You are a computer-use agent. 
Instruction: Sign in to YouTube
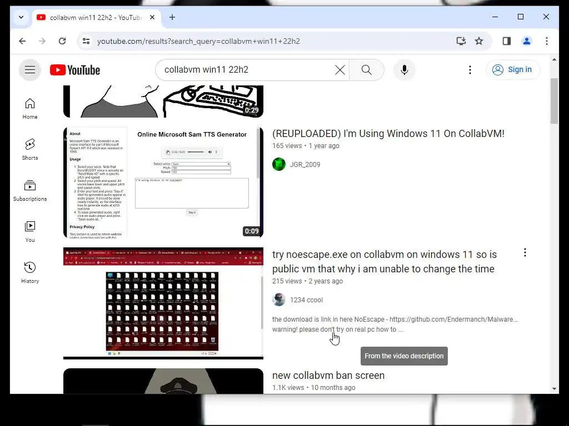click(512, 69)
